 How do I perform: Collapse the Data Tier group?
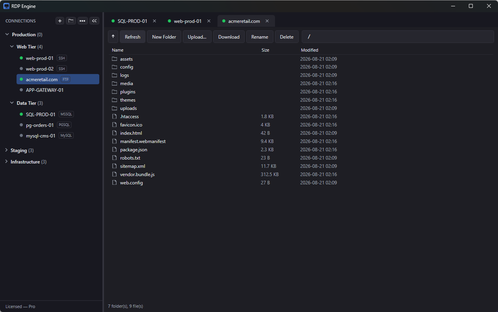coord(12,103)
